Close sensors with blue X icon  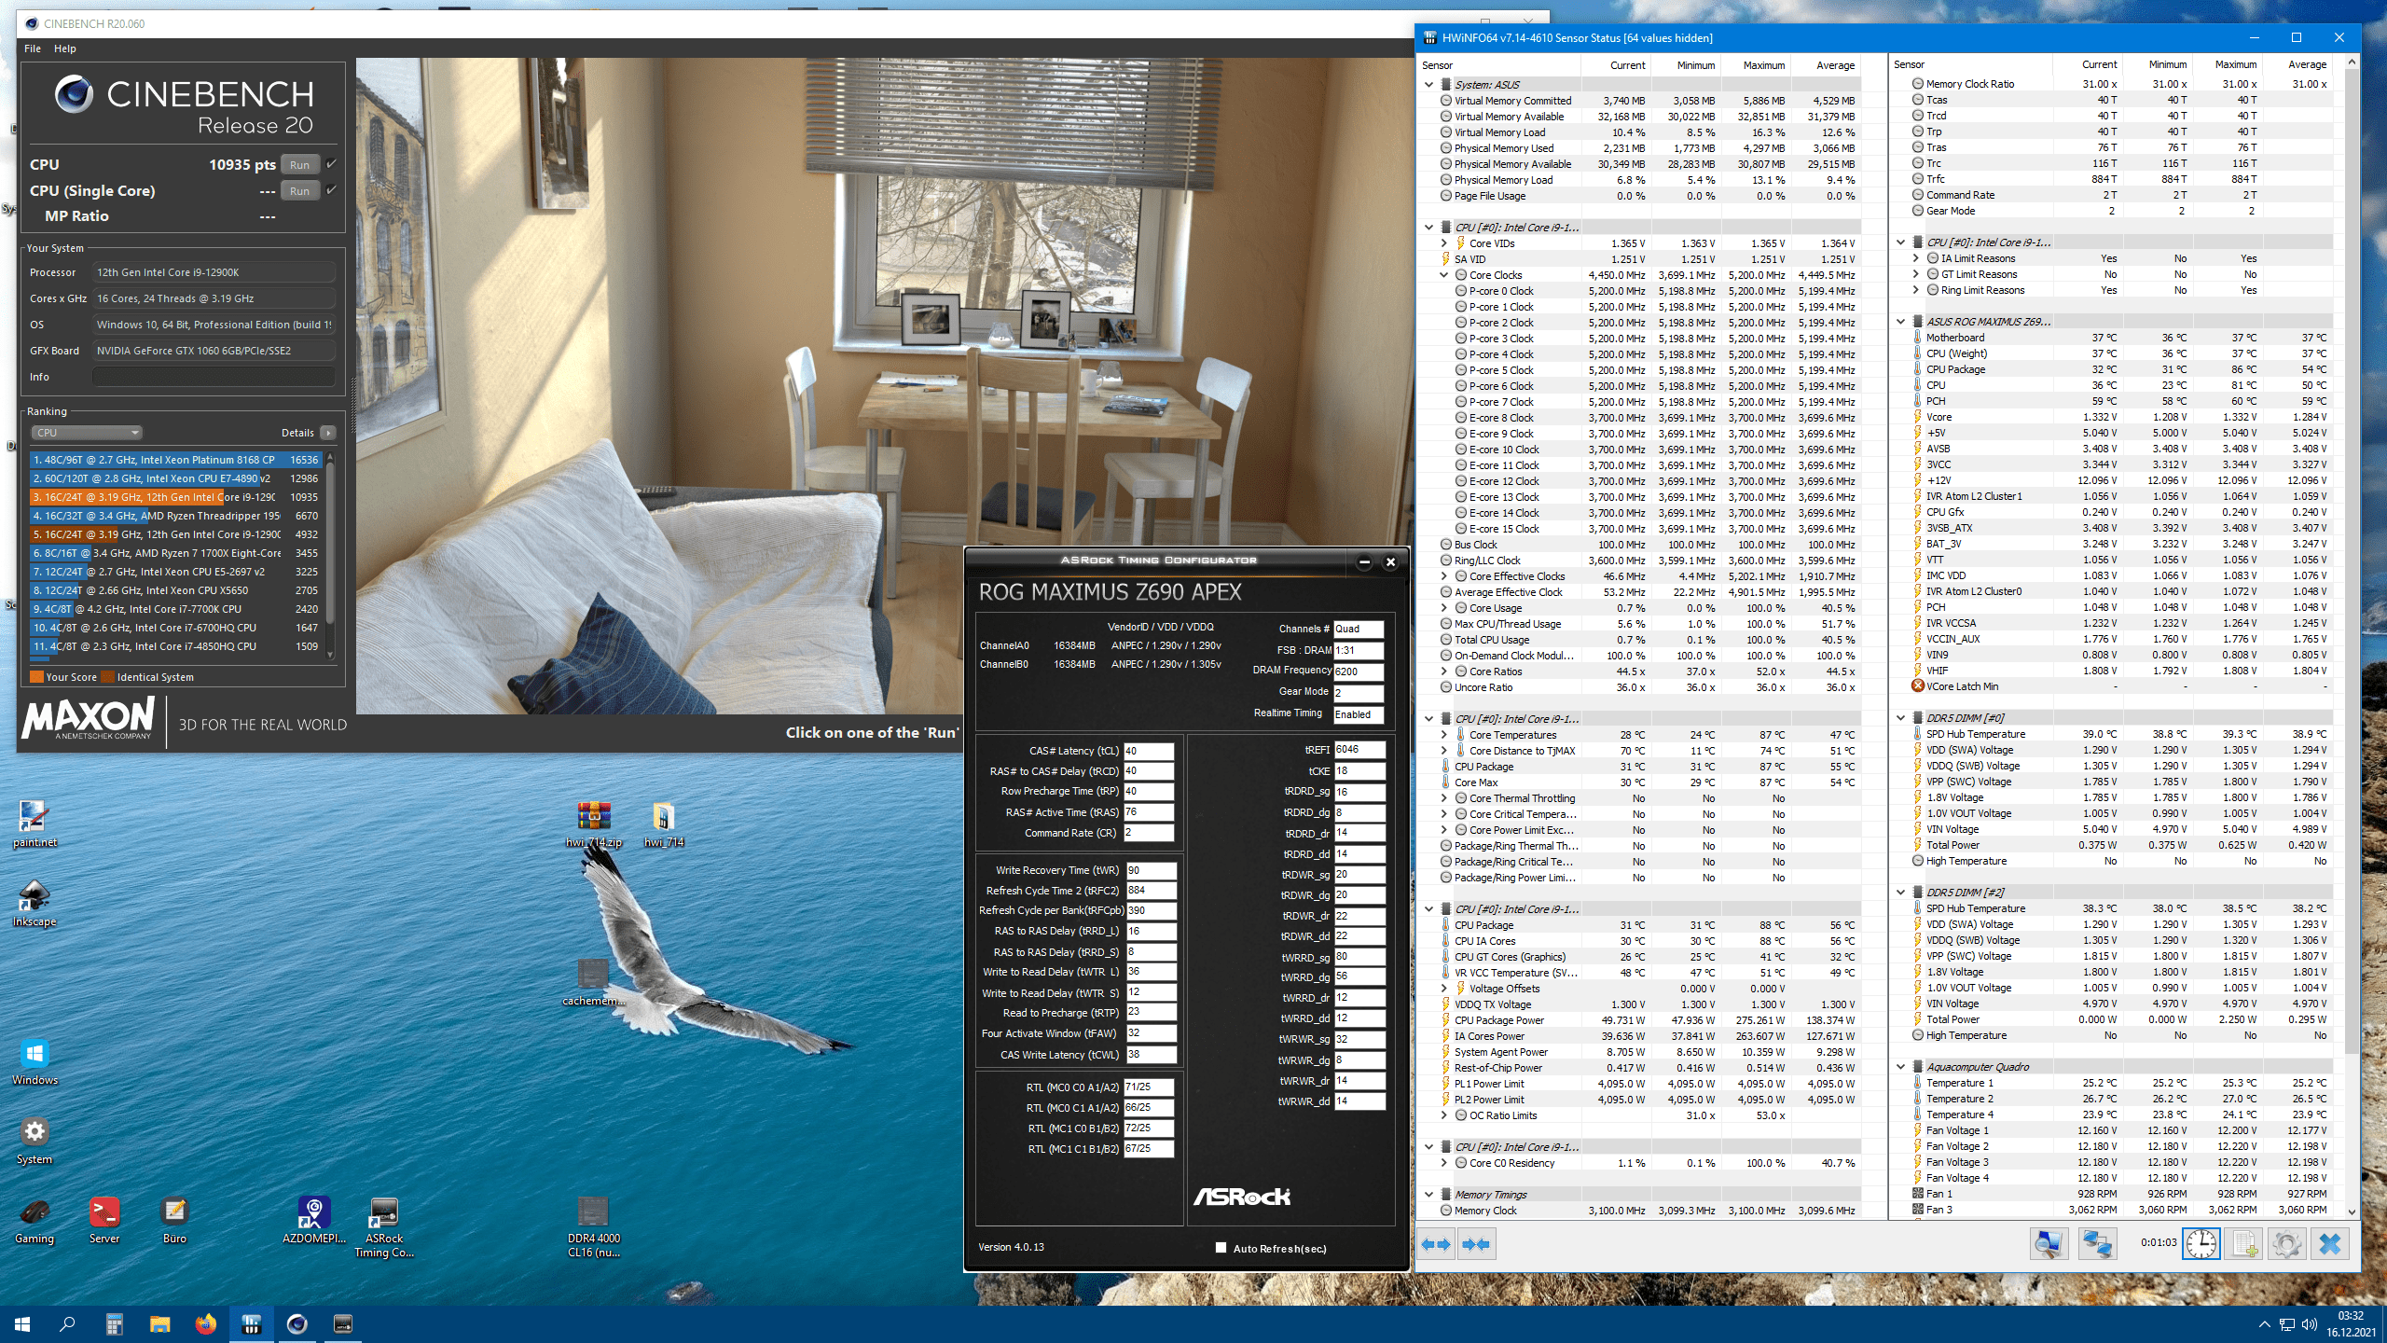[2329, 1244]
